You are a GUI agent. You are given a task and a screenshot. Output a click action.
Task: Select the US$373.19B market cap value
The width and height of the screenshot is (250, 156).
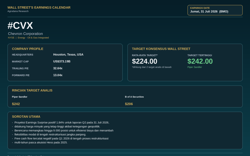click(62, 61)
